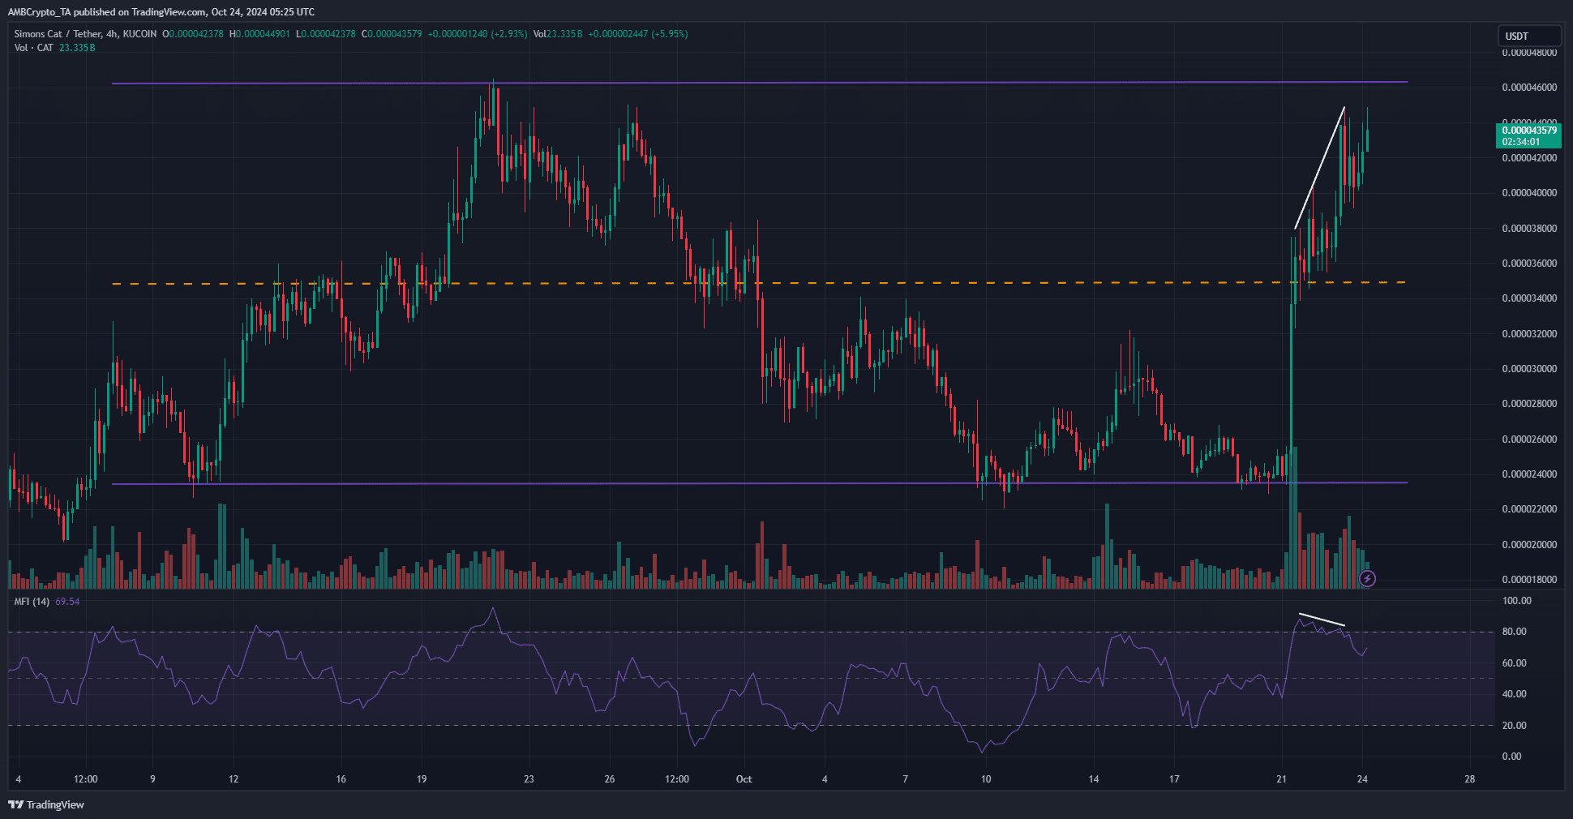Click the 21 date label on time axis
This screenshot has height=819, width=1573.
pyautogui.click(x=1281, y=779)
